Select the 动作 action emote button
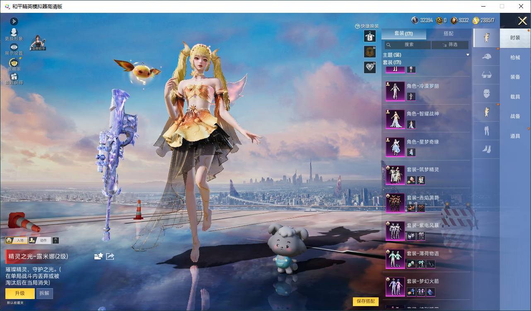 (x=39, y=240)
